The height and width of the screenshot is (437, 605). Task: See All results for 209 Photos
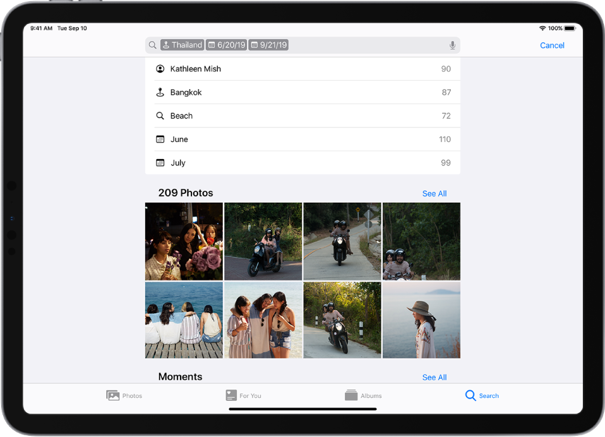(x=434, y=193)
